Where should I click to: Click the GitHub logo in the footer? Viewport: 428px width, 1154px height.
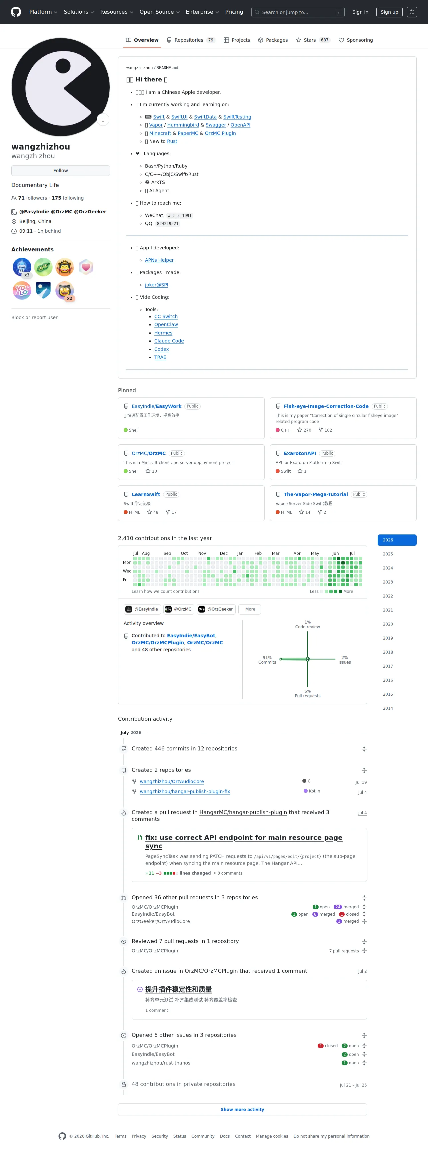62,1136
